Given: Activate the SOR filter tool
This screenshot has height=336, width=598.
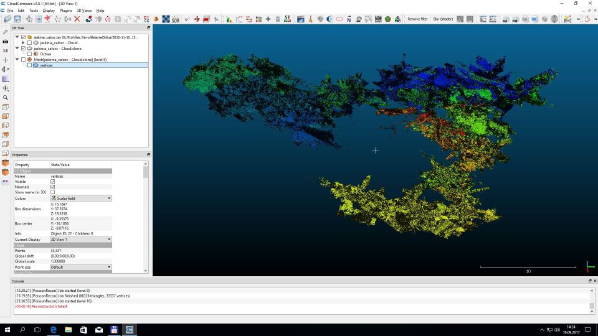Looking at the screenshot, I should tap(176, 19).
